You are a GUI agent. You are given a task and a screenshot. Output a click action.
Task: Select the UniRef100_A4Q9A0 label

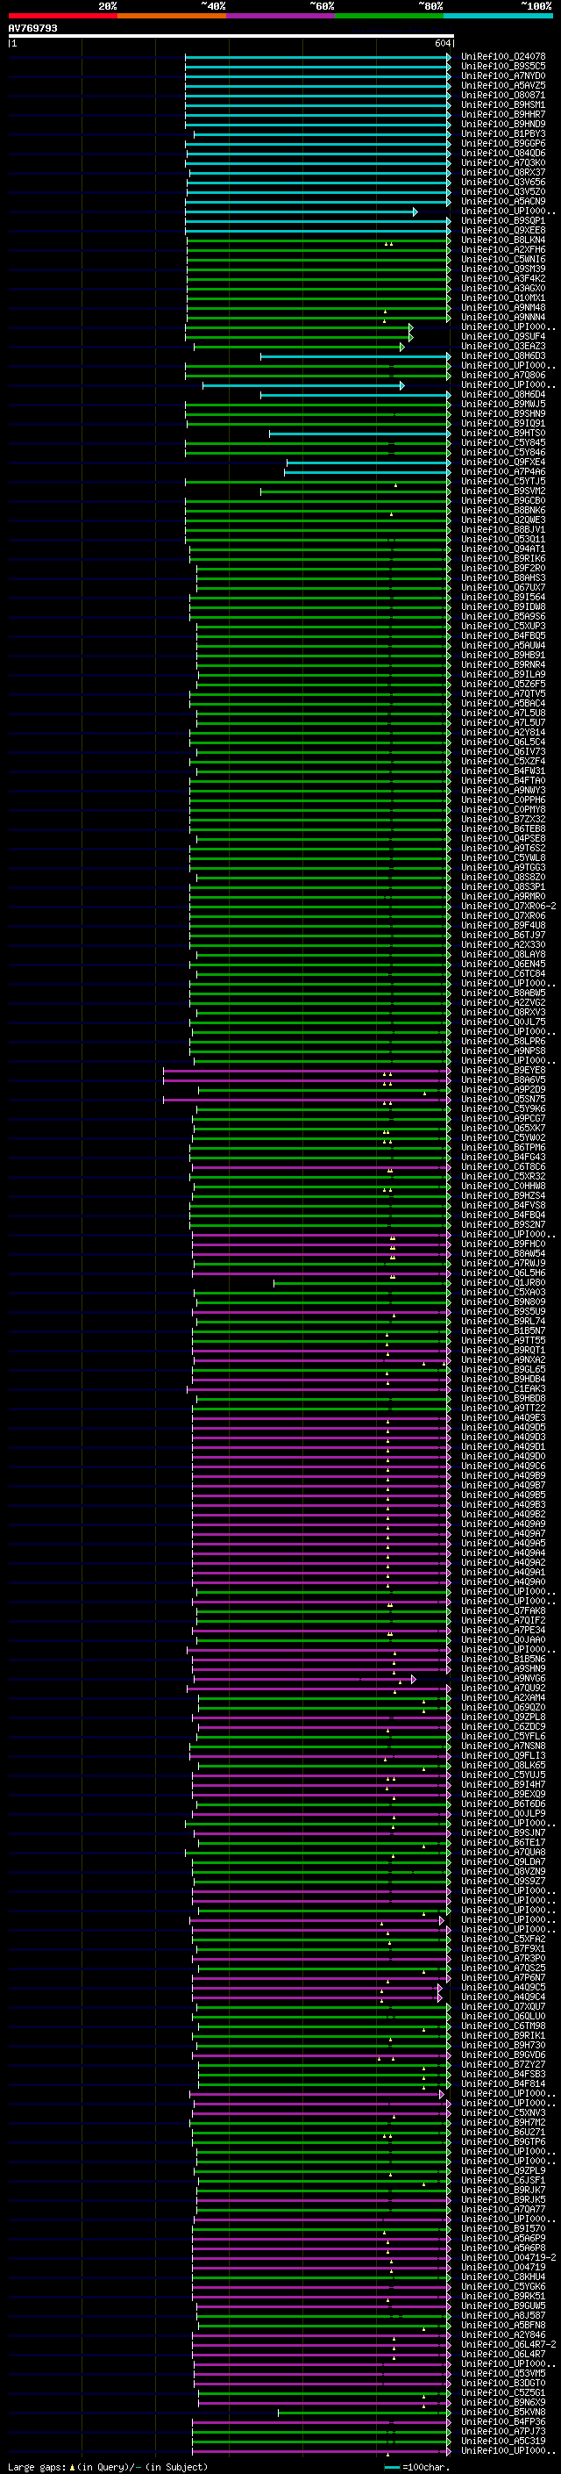(x=503, y=1581)
